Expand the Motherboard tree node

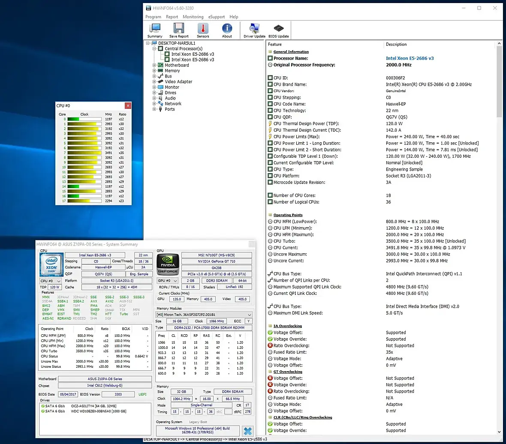[154, 65]
